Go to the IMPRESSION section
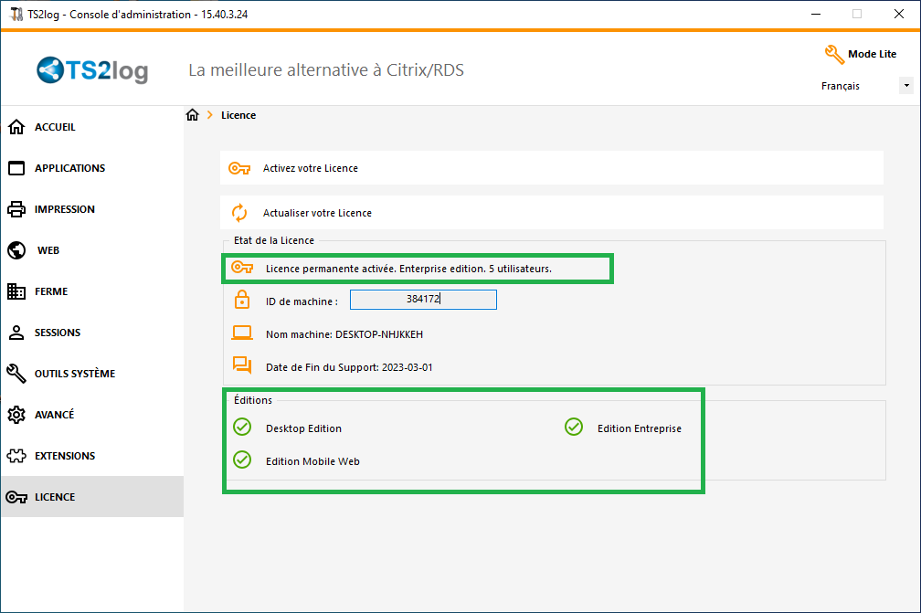Viewport: 921px width, 613px height. [x=92, y=209]
